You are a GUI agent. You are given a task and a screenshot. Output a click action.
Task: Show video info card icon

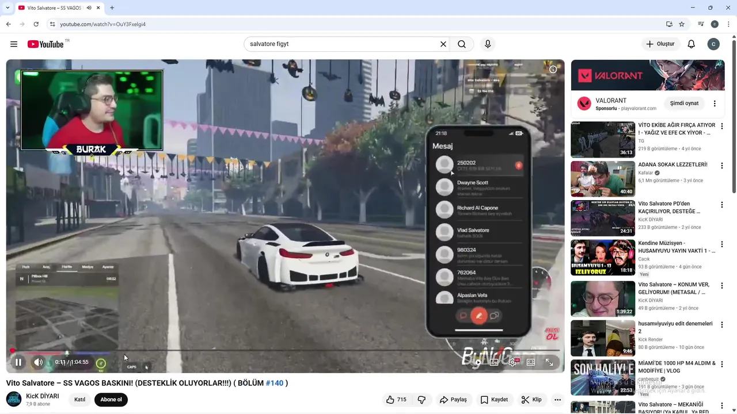553,69
